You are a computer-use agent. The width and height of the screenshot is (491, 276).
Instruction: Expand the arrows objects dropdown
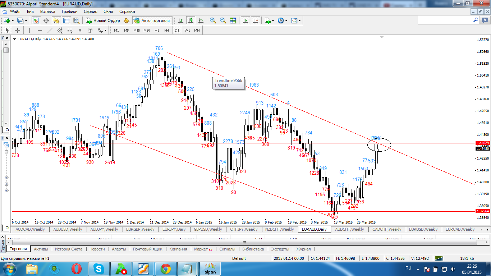105,30
